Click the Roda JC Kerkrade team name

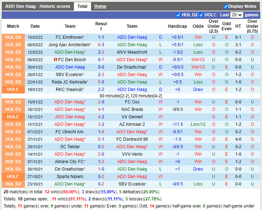pyautogui.click(x=69, y=82)
